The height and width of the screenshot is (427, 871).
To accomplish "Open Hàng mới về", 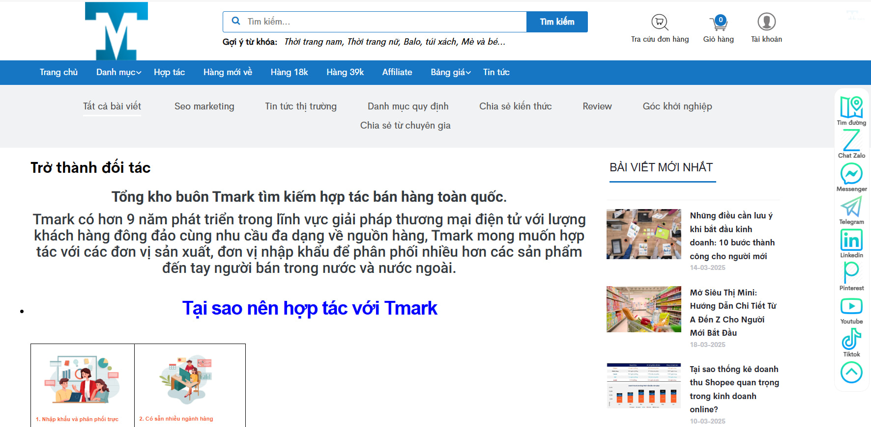I will click(x=228, y=72).
